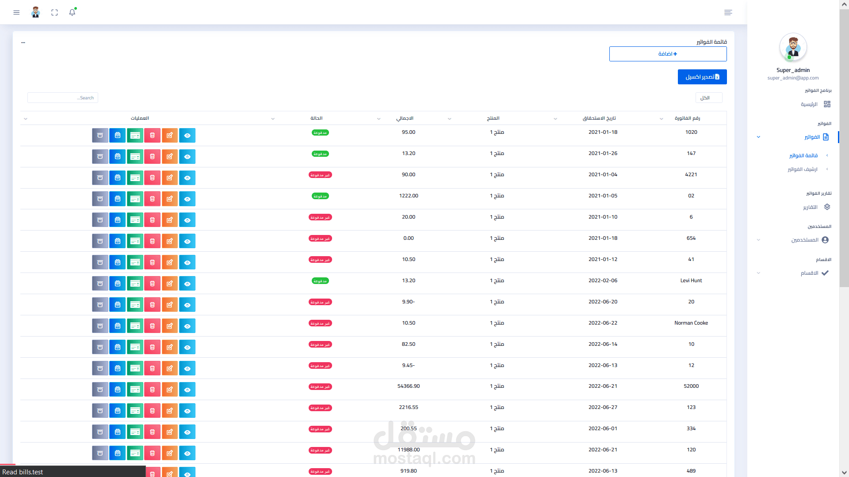Viewport: 849px width, 477px height.
Task: Open the hamburger menu at top left
Action: (x=16, y=12)
